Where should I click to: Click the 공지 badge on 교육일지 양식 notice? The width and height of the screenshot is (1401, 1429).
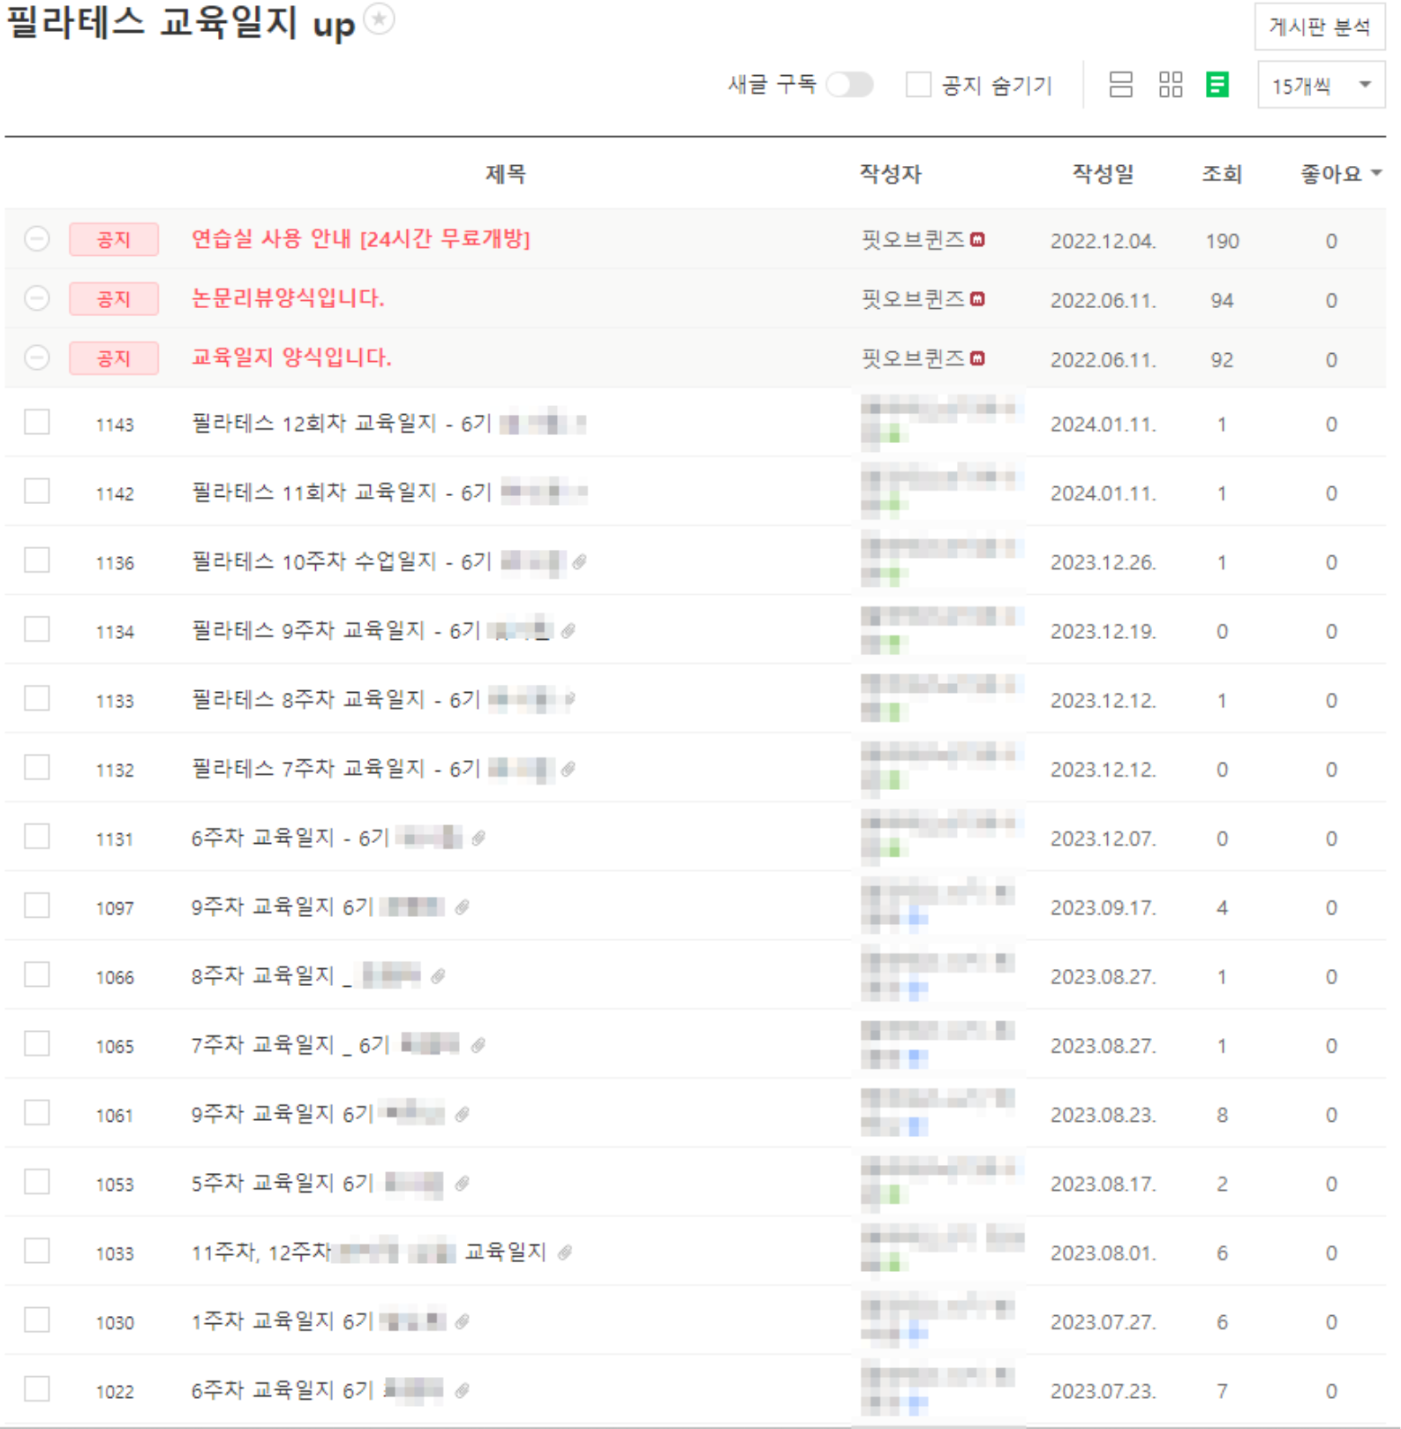tap(114, 357)
